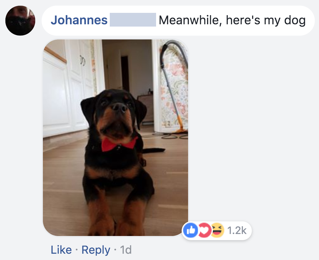
Task: Click the blurred surname next to Johannes
Action: tap(133, 20)
